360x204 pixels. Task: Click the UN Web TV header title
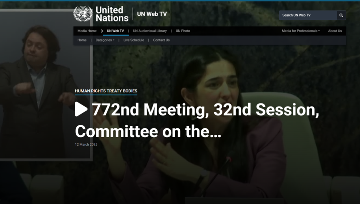click(x=152, y=14)
